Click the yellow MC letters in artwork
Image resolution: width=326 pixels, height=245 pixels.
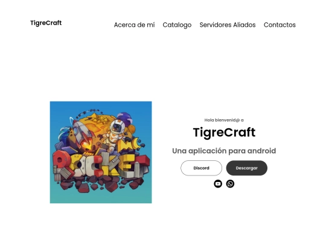coord(129,145)
